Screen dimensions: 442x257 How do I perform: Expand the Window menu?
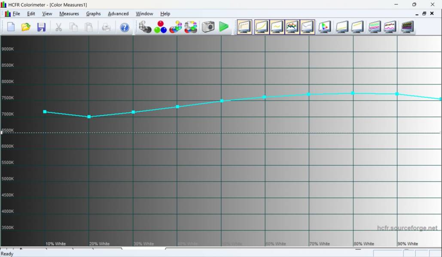[144, 14]
